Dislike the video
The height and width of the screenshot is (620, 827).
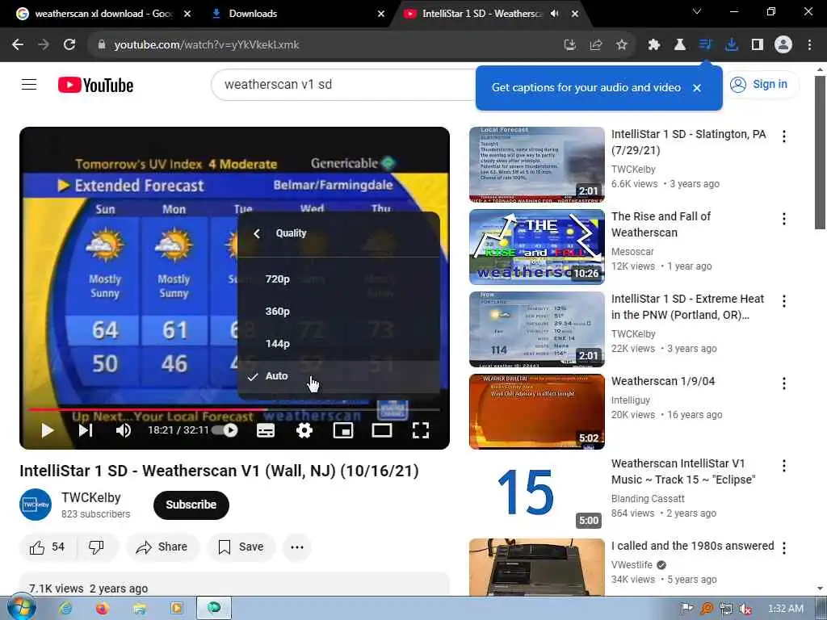point(97,547)
